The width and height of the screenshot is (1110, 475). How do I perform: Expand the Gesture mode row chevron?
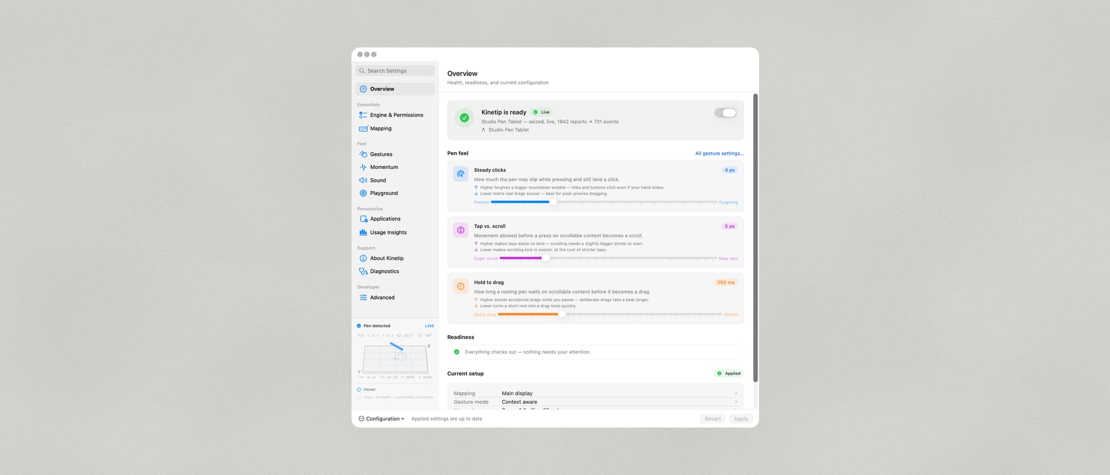click(736, 402)
